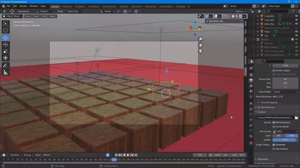Hide Cube.062 using its eye icon
Viewport: 300px width, 168px height.
point(296,16)
